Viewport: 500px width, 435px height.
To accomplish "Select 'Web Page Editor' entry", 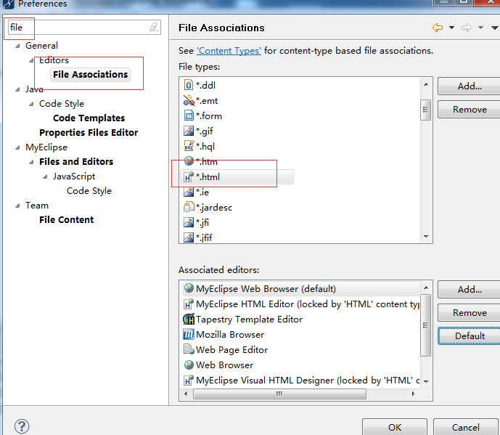I will click(231, 349).
